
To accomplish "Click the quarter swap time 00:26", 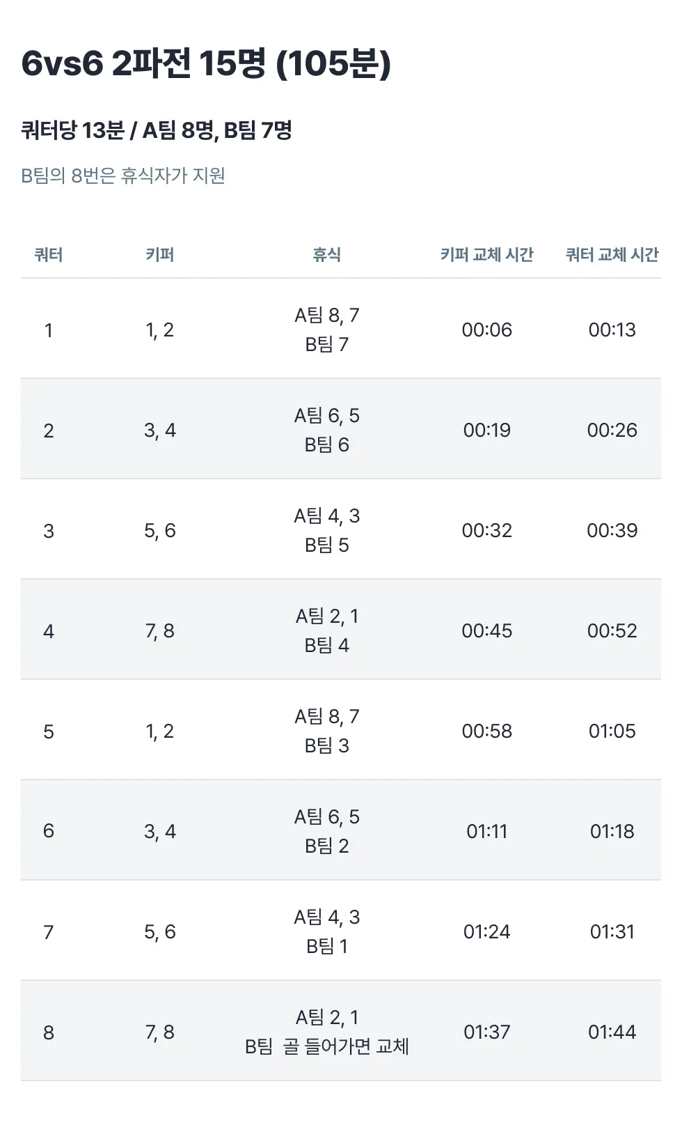I will click(x=612, y=430).
